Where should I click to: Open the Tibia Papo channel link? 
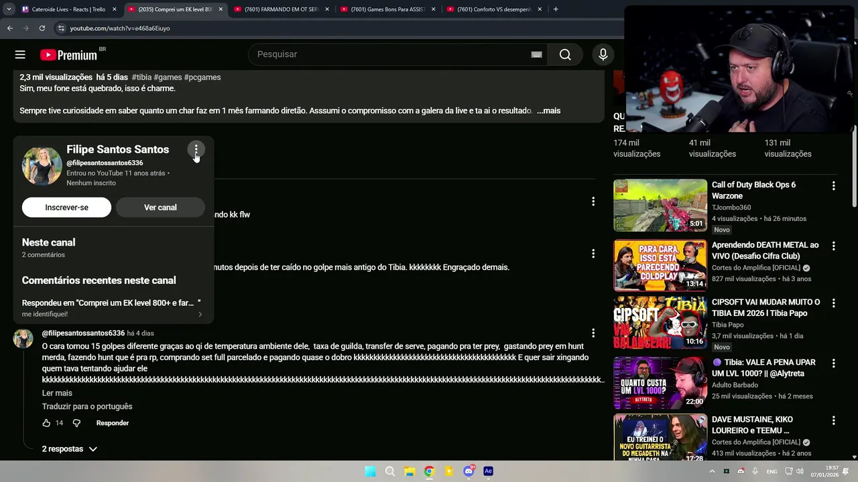click(727, 325)
